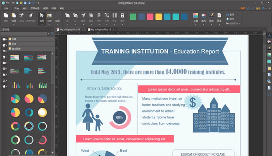Image resolution: width=272 pixels, height=156 pixels.
Task: Click the Bring to Front icon
Action: click(67, 15)
